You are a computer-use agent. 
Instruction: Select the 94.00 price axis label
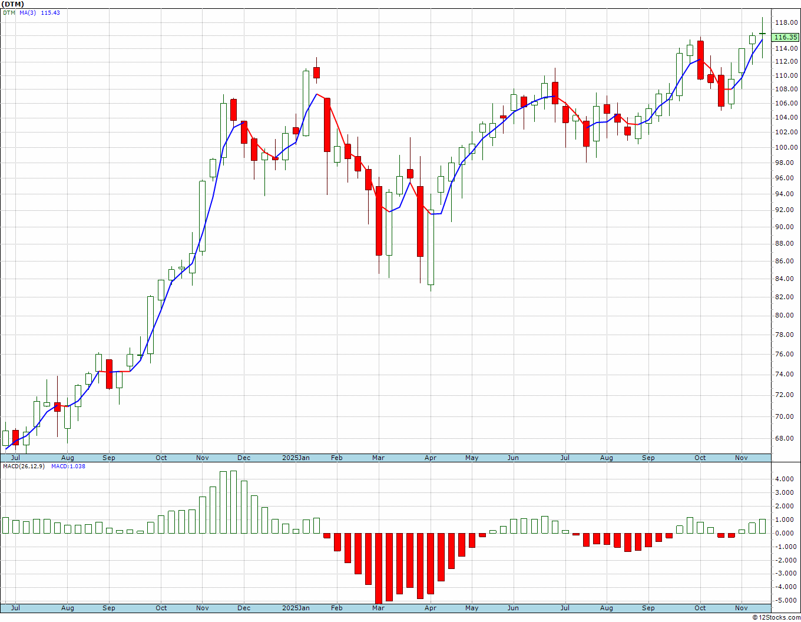786,194
